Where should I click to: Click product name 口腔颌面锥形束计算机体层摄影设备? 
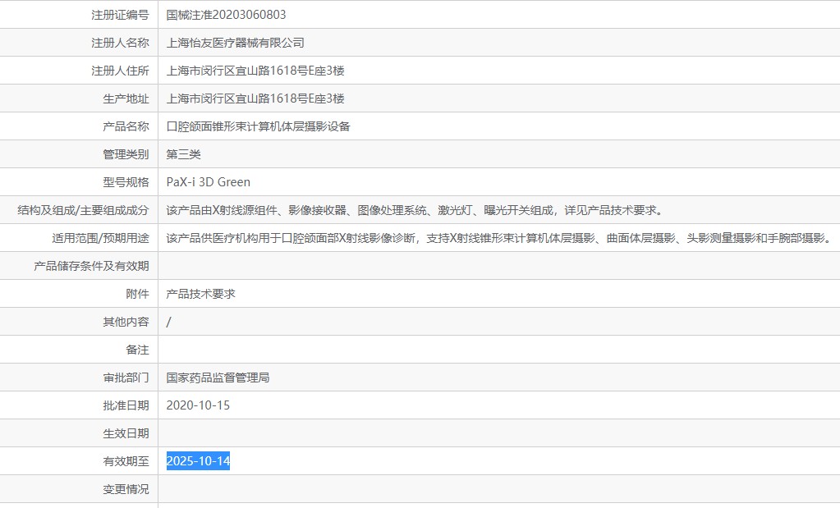coord(258,126)
